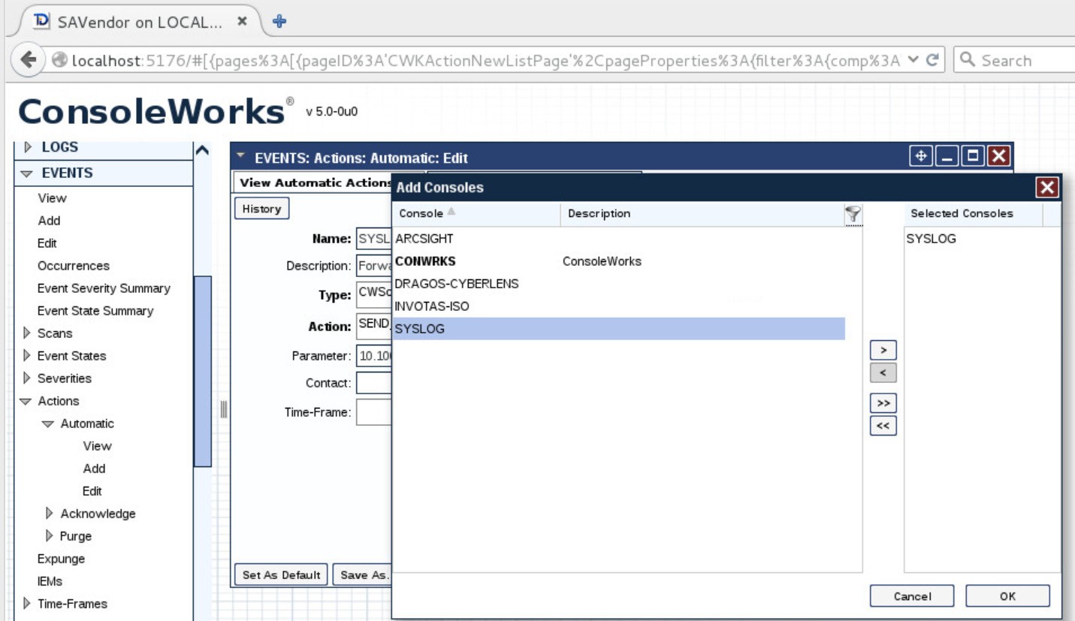Click the Save As button
This screenshot has width=1075, height=621.
point(364,575)
